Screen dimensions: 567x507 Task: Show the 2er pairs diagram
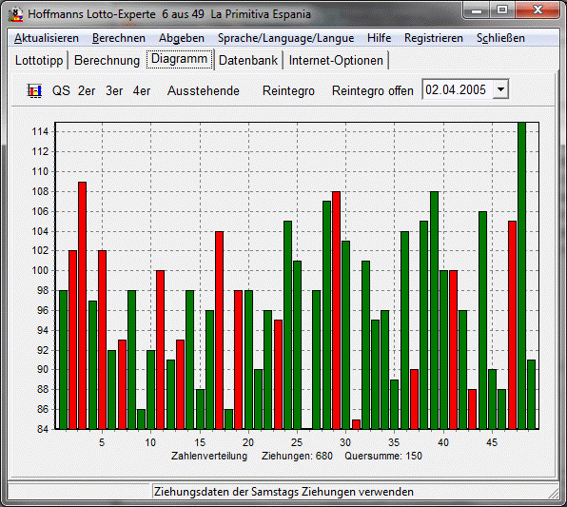87,90
